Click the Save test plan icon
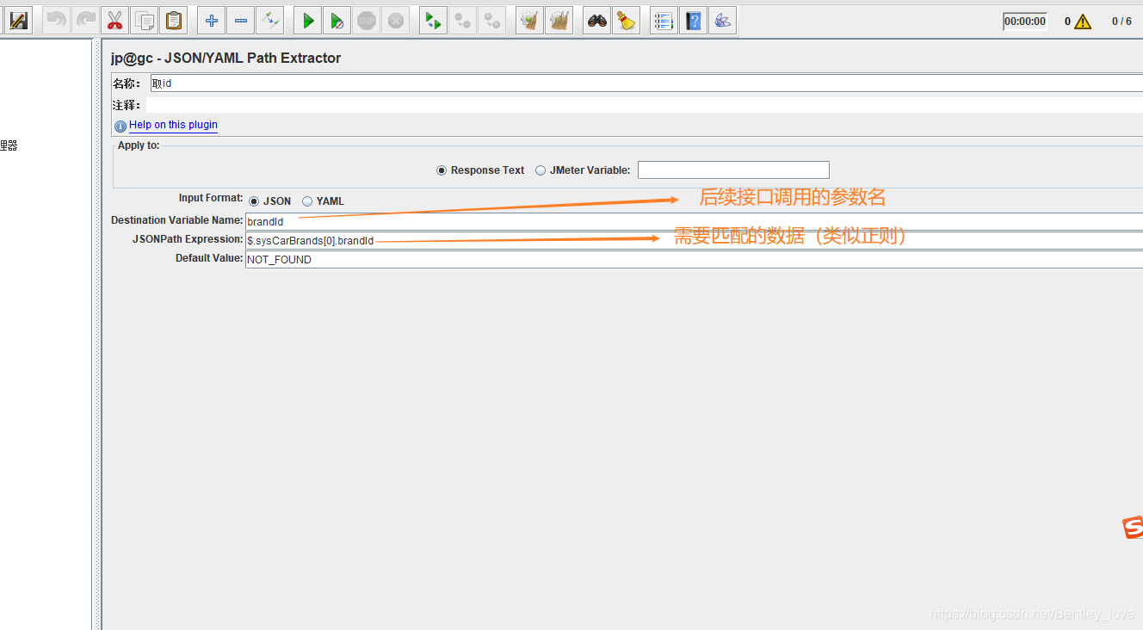 tap(18, 21)
